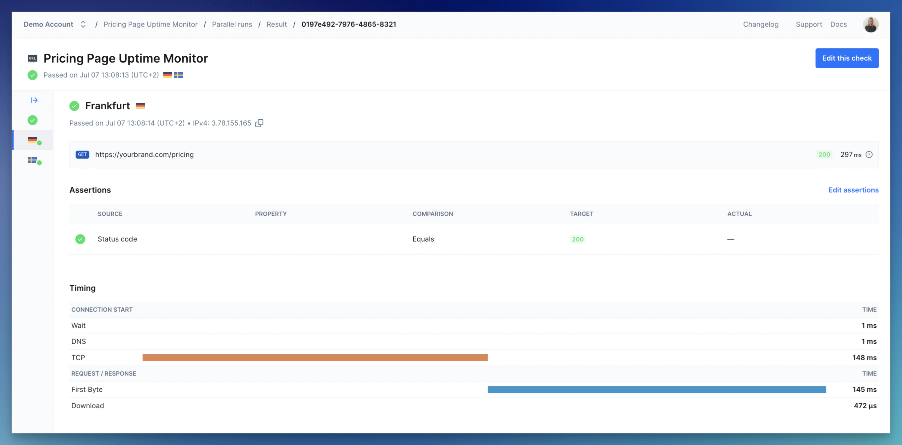Select the German Frankfurt run in the sidebar

[32, 140]
